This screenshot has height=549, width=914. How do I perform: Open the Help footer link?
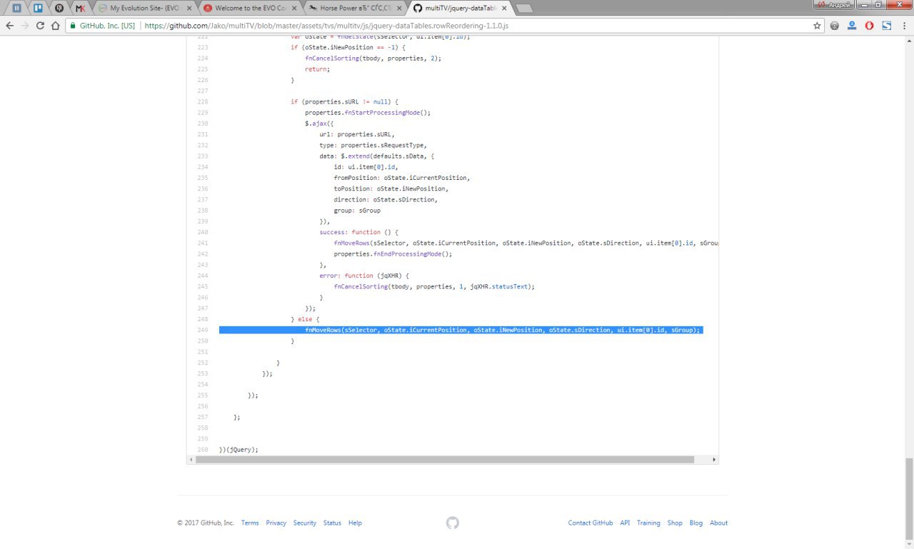click(355, 523)
